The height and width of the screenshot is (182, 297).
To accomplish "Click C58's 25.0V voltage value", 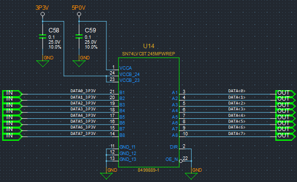I will click(x=54, y=42).
